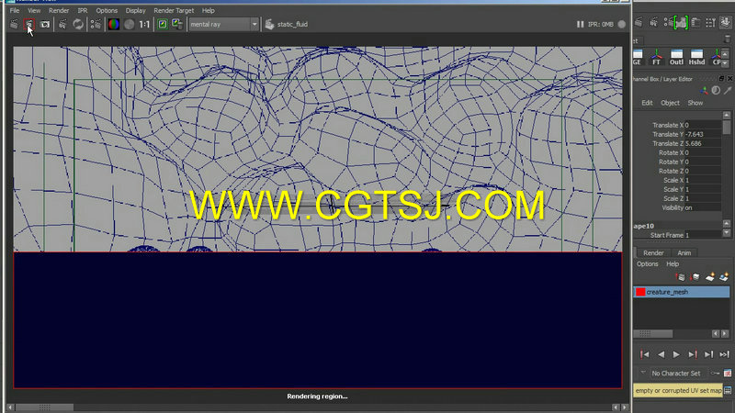This screenshot has height=413, width=735.
Task: Set the image to real size with the 1:1 icon
Action: (144, 25)
